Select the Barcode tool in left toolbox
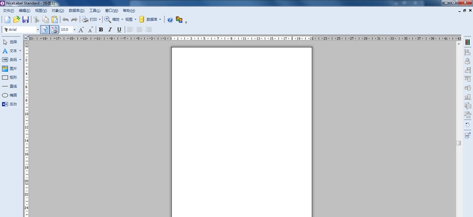Image resolution: width=473 pixels, height=217 pixels. [x=9, y=60]
